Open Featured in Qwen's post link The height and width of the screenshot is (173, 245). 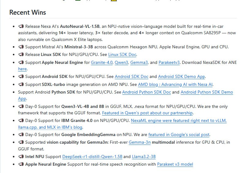coord(147,113)
